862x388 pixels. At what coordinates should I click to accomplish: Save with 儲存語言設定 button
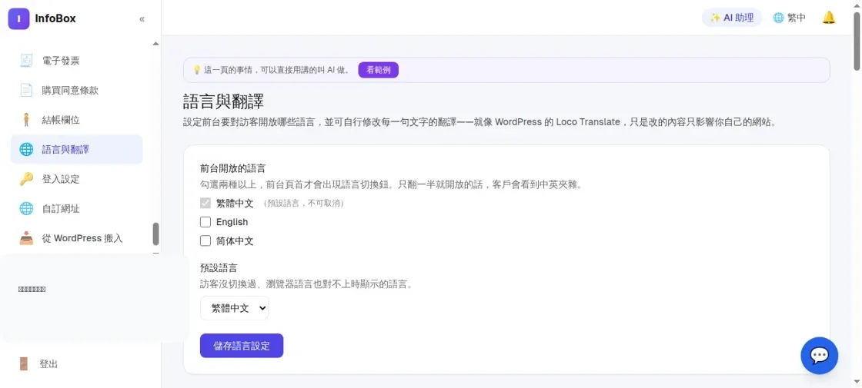(x=242, y=346)
